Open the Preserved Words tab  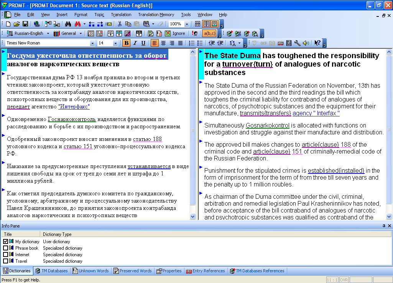point(133,271)
